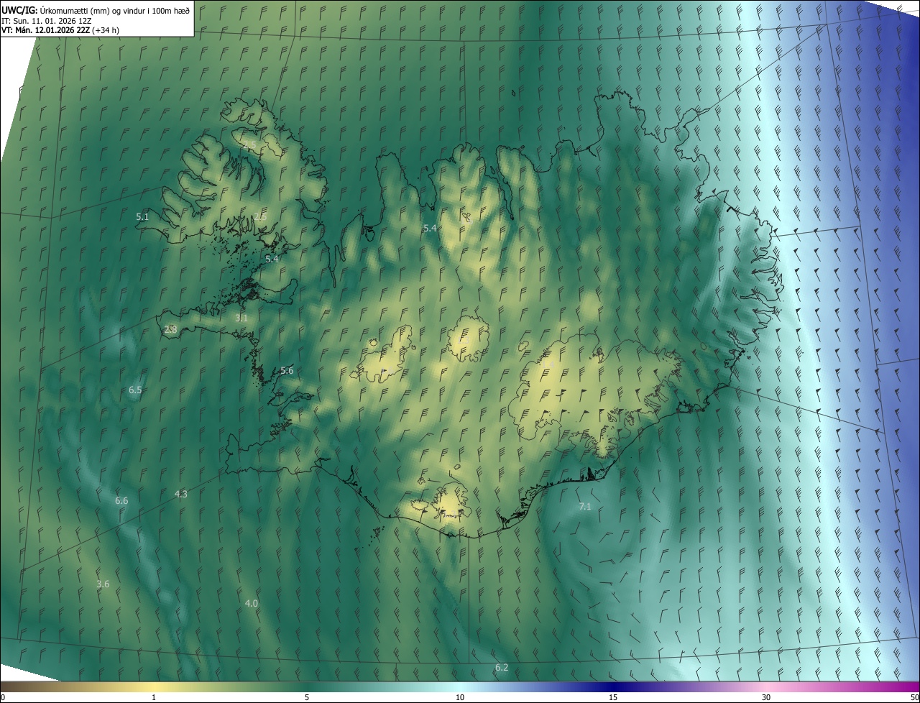The height and width of the screenshot is (703, 920).
Task: Select the color scale tick labeled 15
Action: (613, 698)
